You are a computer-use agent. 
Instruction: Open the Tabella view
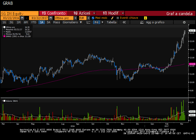point(112,22)
